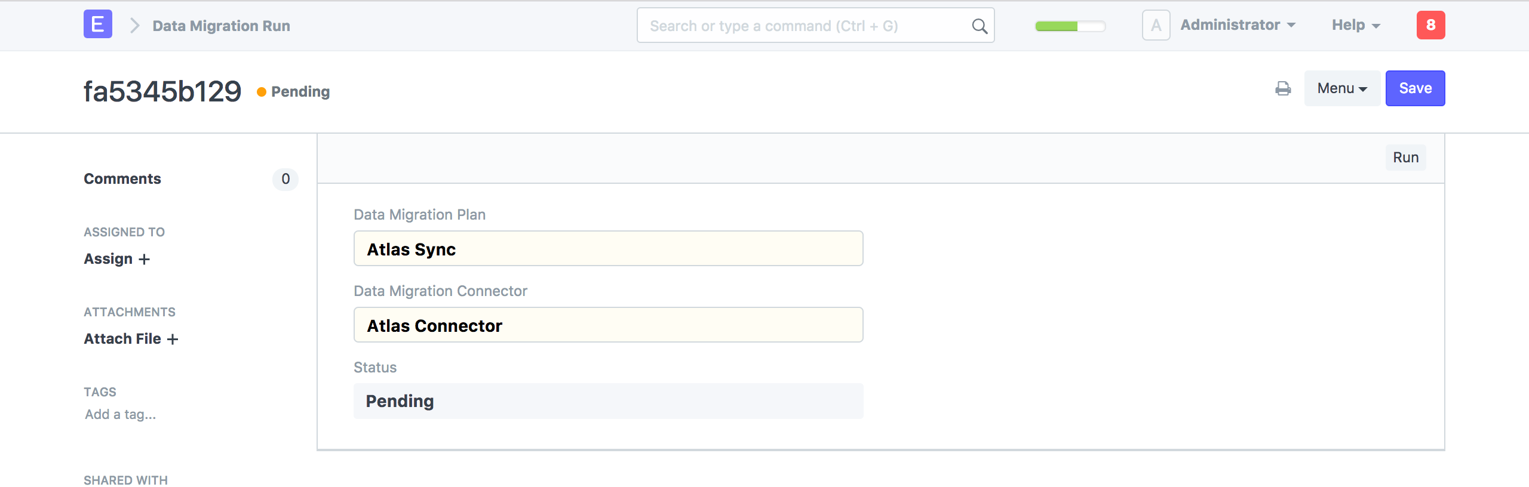The width and height of the screenshot is (1529, 487).
Task: Open the Menu dropdown button
Action: (x=1341, y=88)
